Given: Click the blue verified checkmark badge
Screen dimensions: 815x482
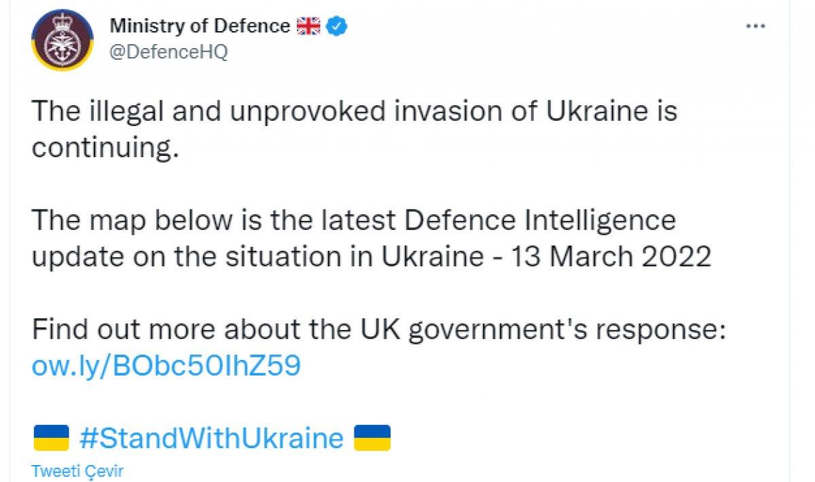Looking at the screenshot, I should point(338,26).
